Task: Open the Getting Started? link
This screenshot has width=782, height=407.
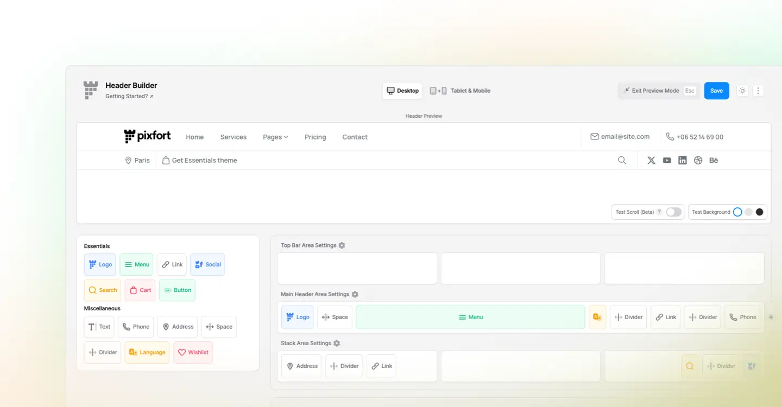Action: [x=127, y=96]
